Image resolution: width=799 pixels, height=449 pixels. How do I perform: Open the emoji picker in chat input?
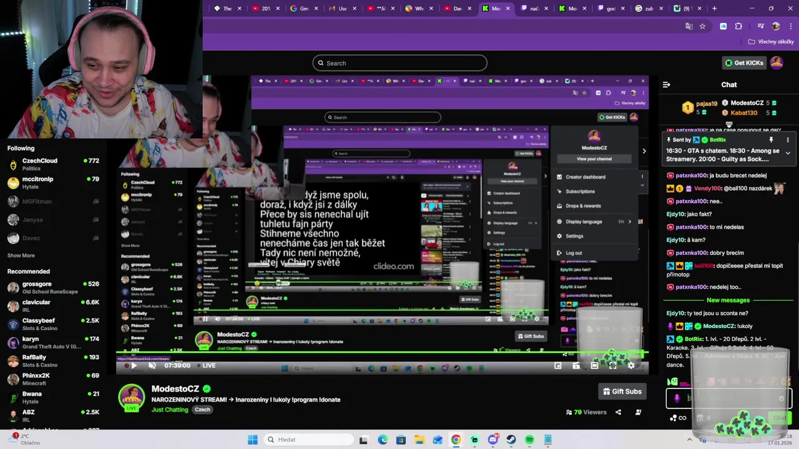point(781,398)
